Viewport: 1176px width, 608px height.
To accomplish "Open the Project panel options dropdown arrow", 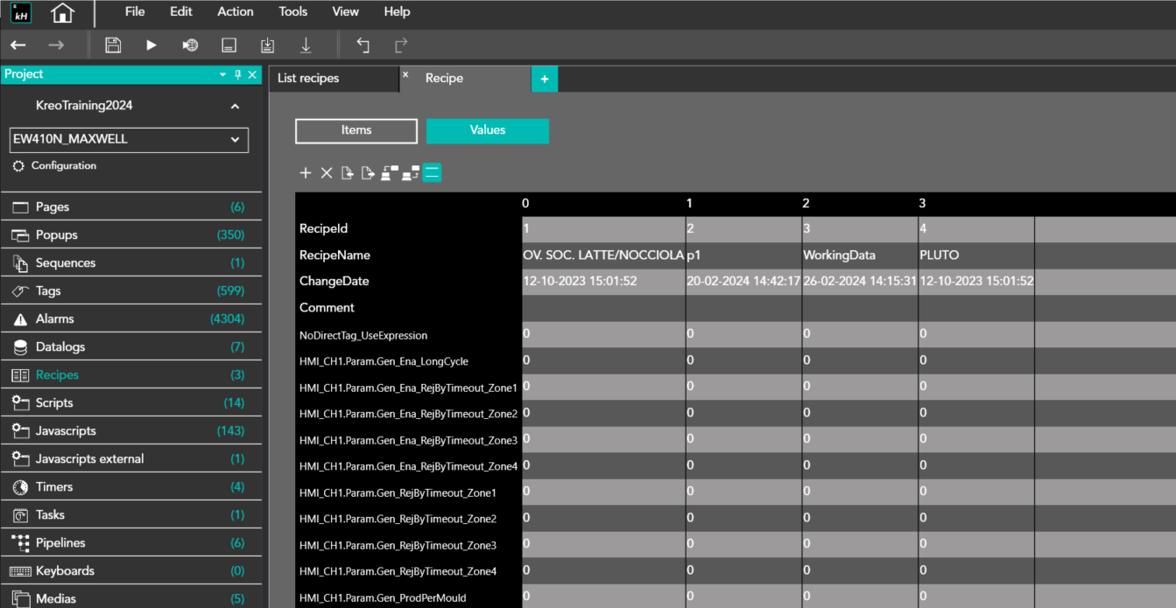I will pyautogui.click(x=222, y=75).
